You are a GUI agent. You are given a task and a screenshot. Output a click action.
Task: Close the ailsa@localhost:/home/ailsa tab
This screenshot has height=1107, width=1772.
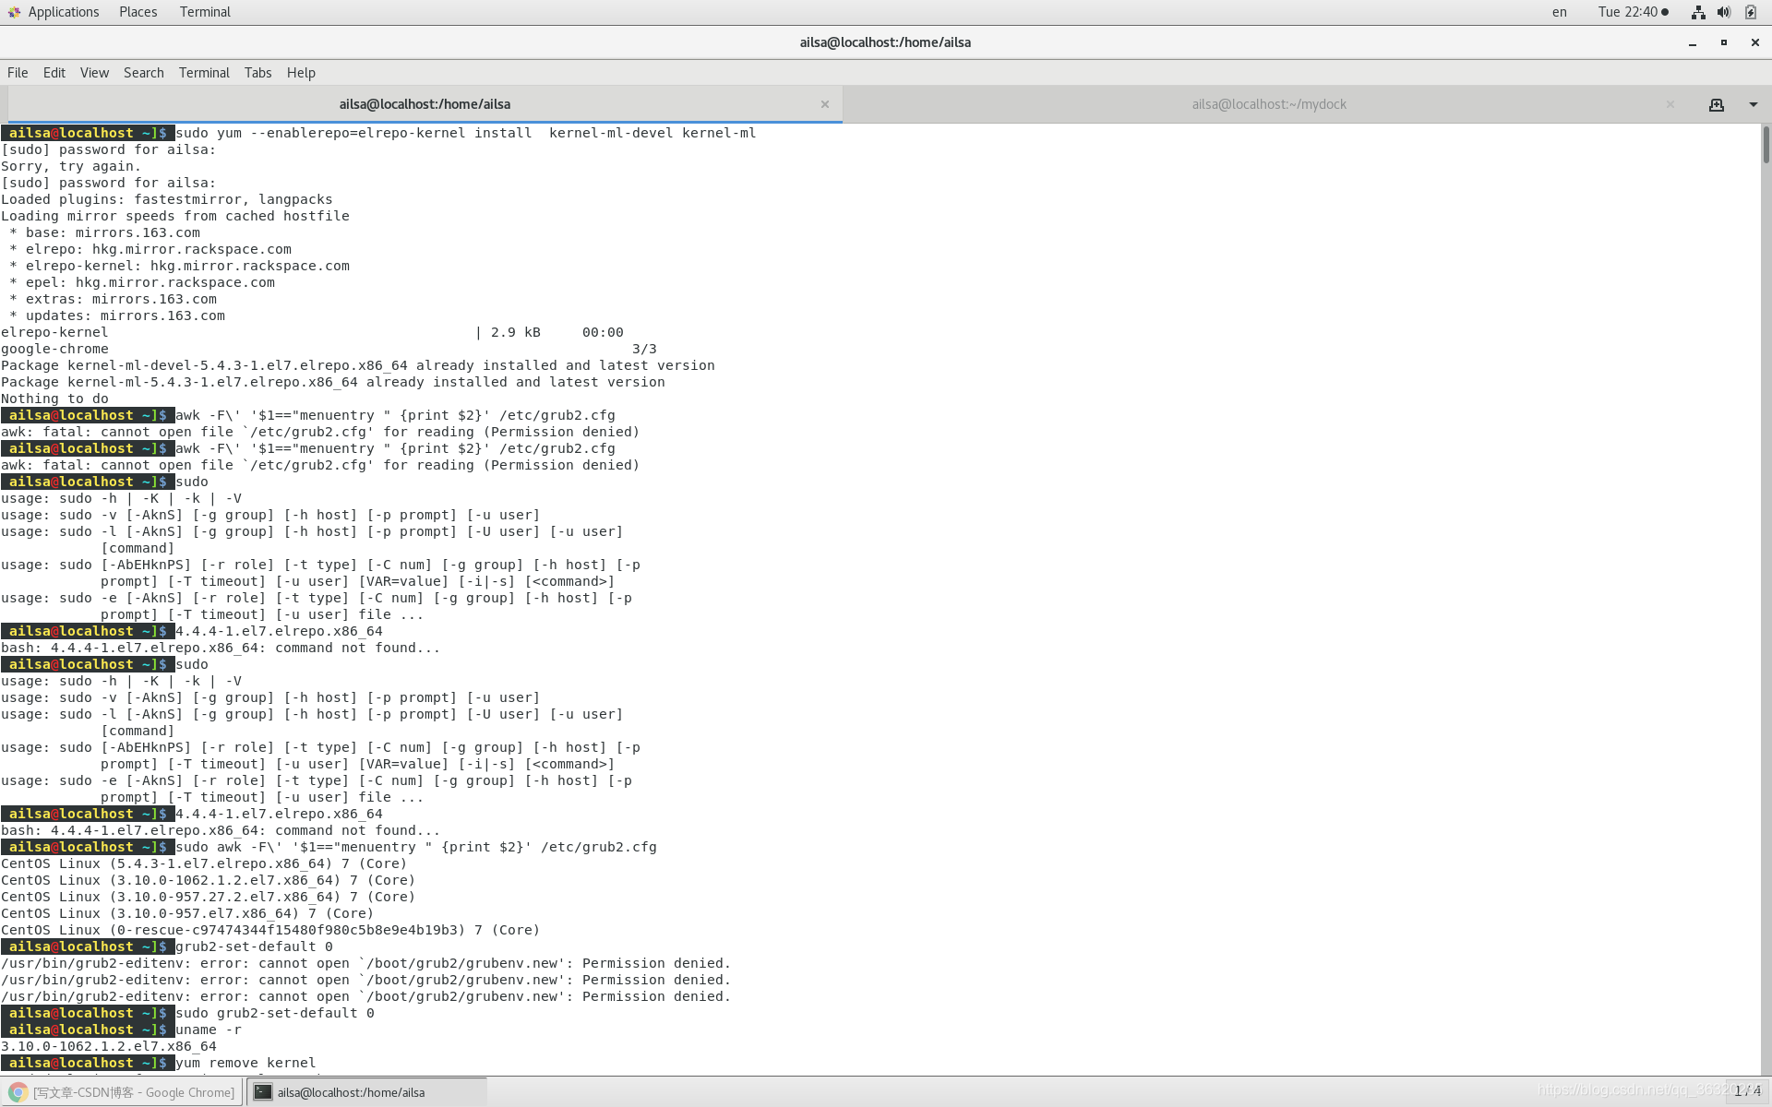[824, 104]
